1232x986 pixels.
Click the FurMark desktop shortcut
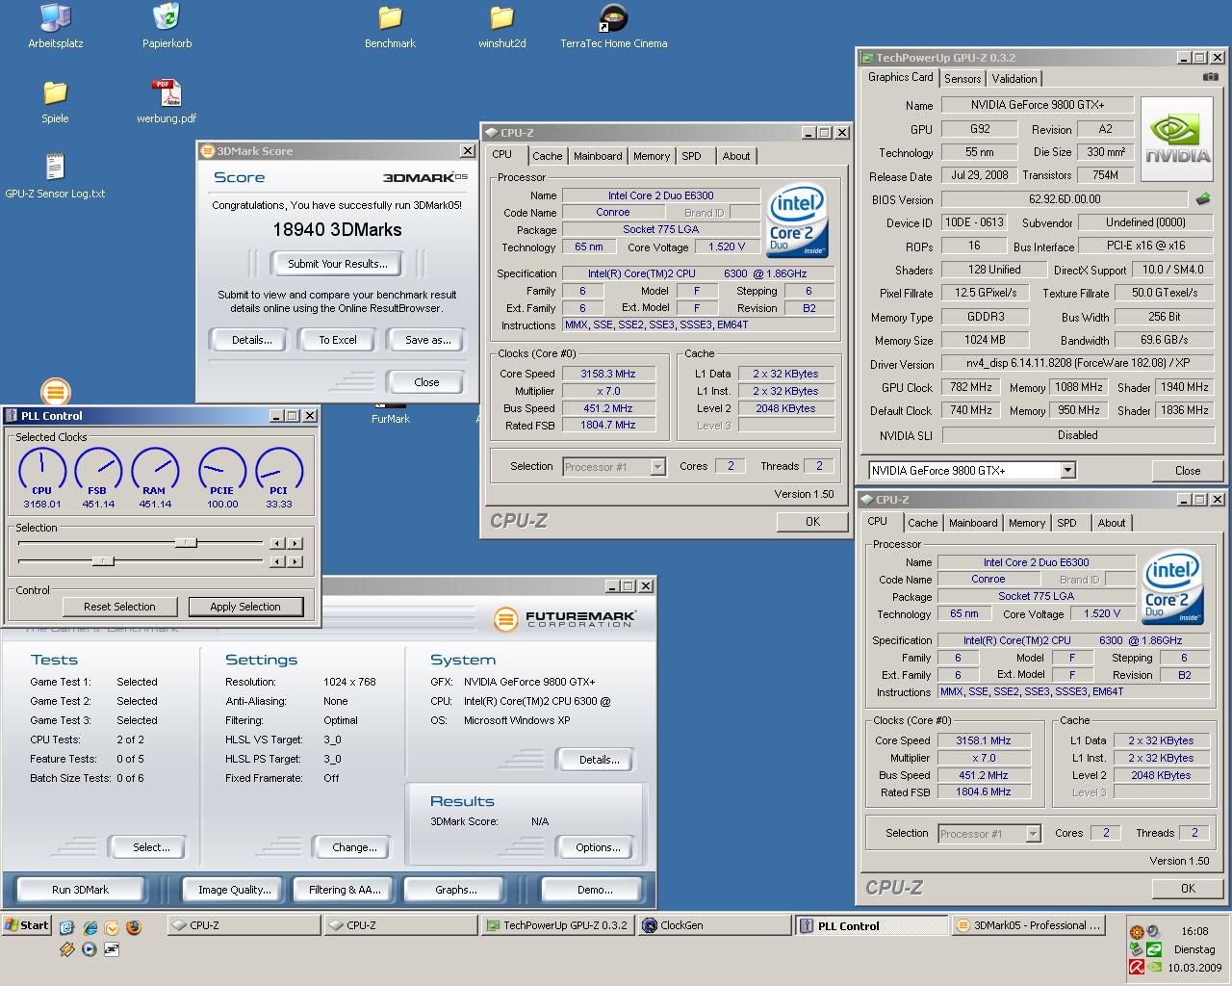tap(390, 413)
